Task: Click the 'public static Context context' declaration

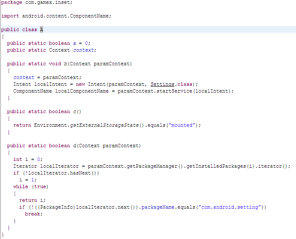Action: point(52,50)
